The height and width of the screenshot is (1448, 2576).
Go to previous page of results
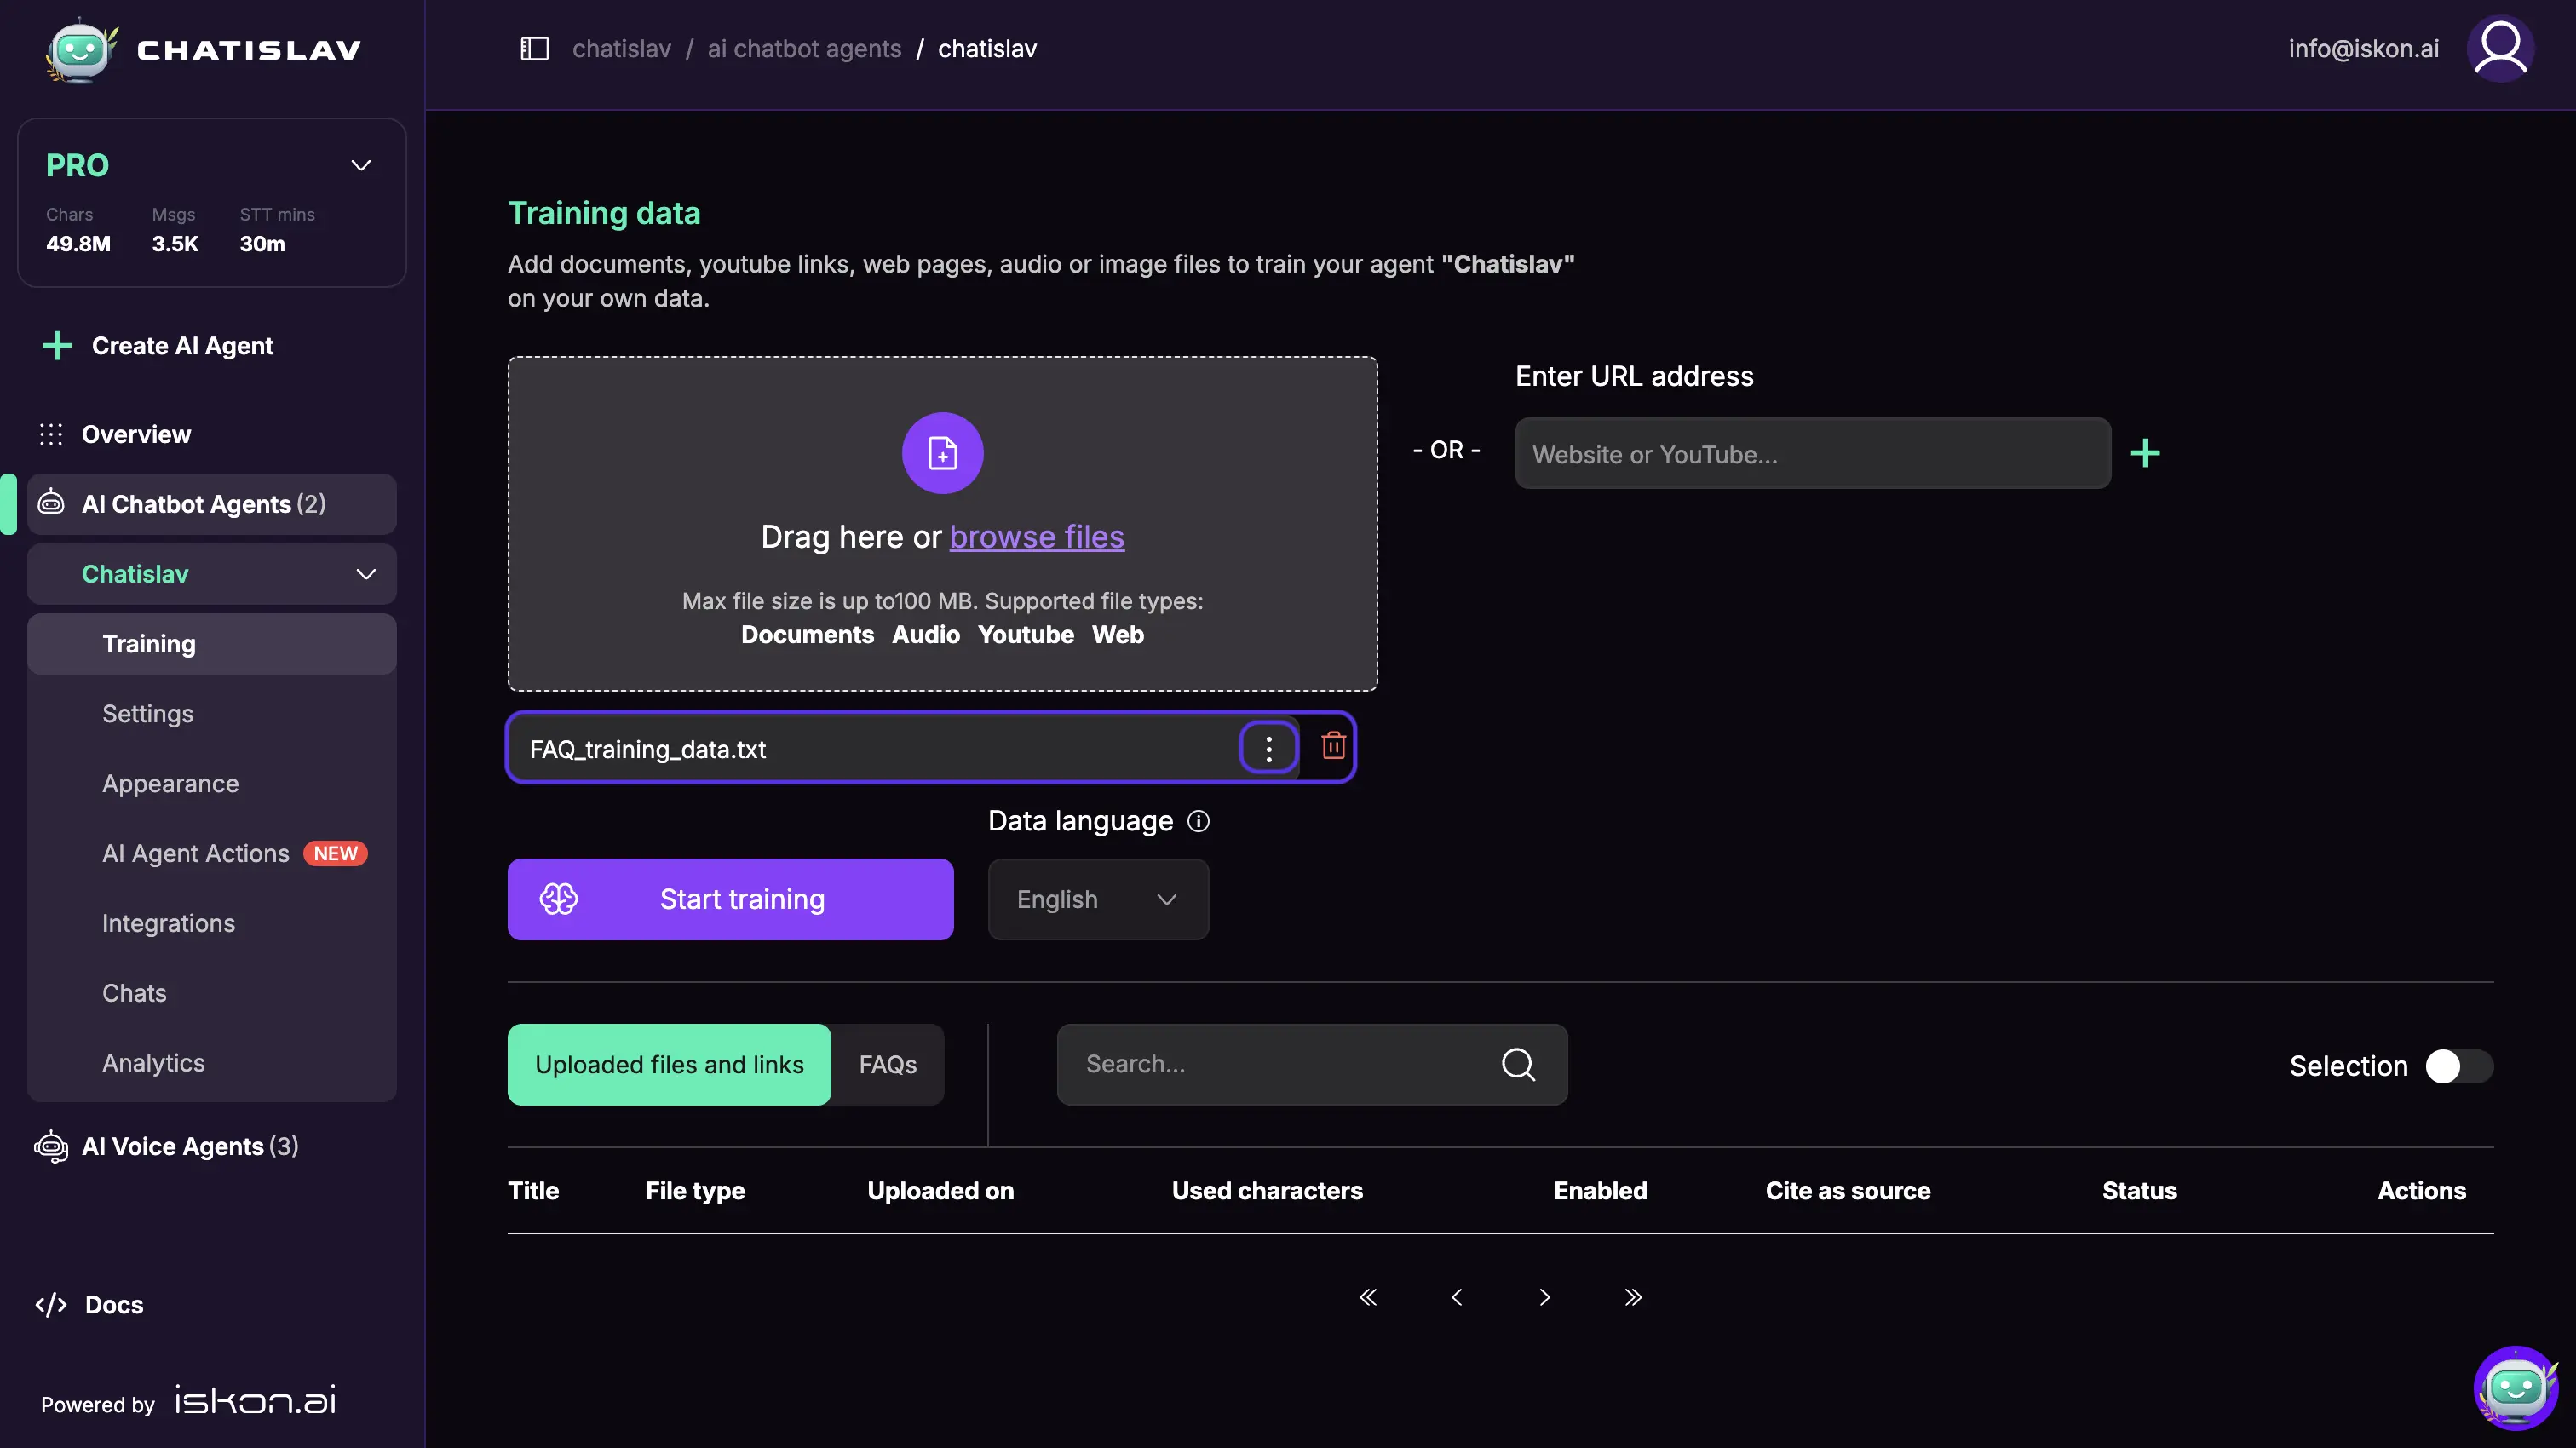[1456, 1297]
